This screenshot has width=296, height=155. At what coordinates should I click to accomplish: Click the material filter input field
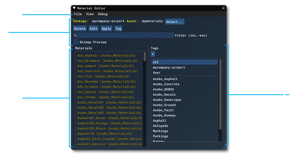coord(122,35)
